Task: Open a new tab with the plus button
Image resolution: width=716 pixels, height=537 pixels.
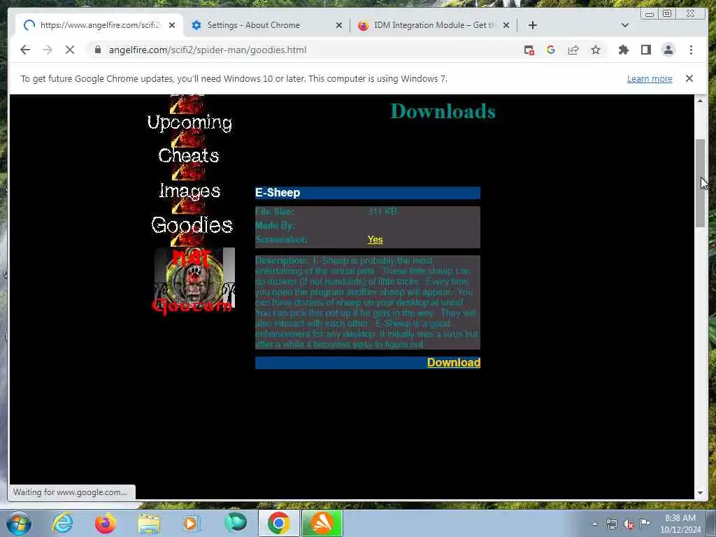Action: (x=532, y=25)
